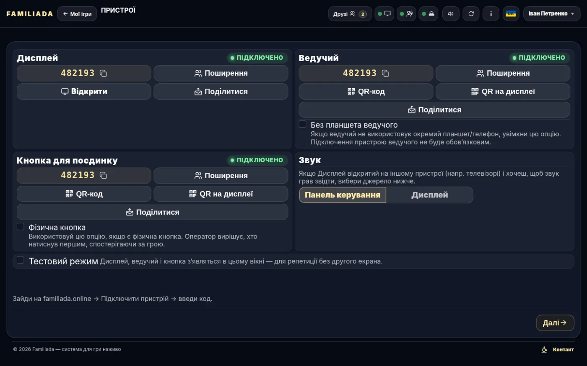Click the 'Далі' next button
Screen dimensions: 587x366
[x=555, y=323]
